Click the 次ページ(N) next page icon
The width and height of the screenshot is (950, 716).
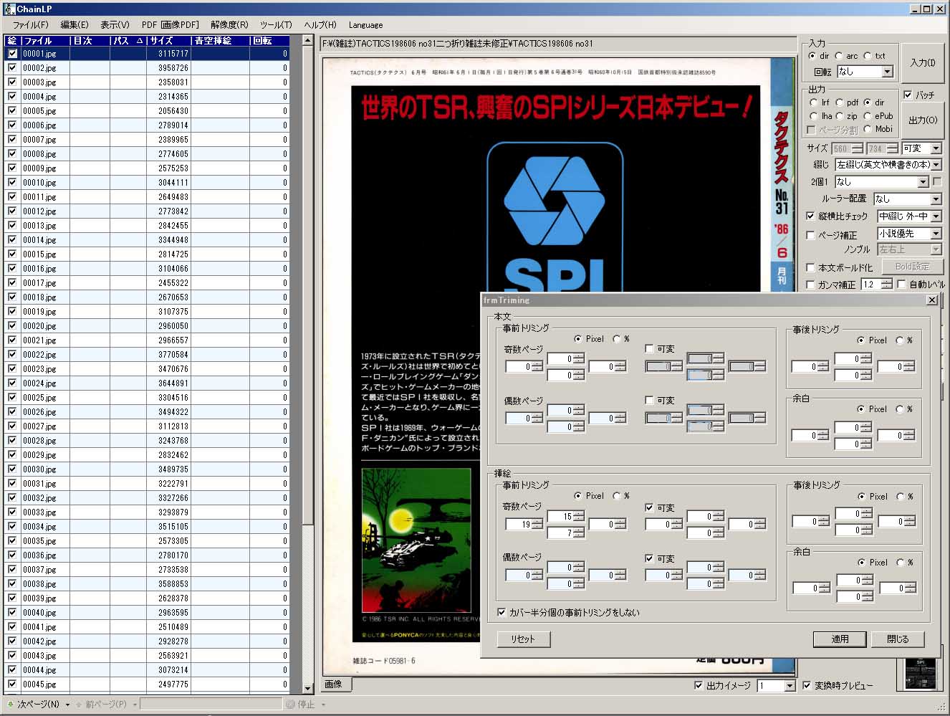pos(11,705)
